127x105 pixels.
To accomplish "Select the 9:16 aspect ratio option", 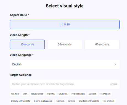I will (x=65, y=25).
